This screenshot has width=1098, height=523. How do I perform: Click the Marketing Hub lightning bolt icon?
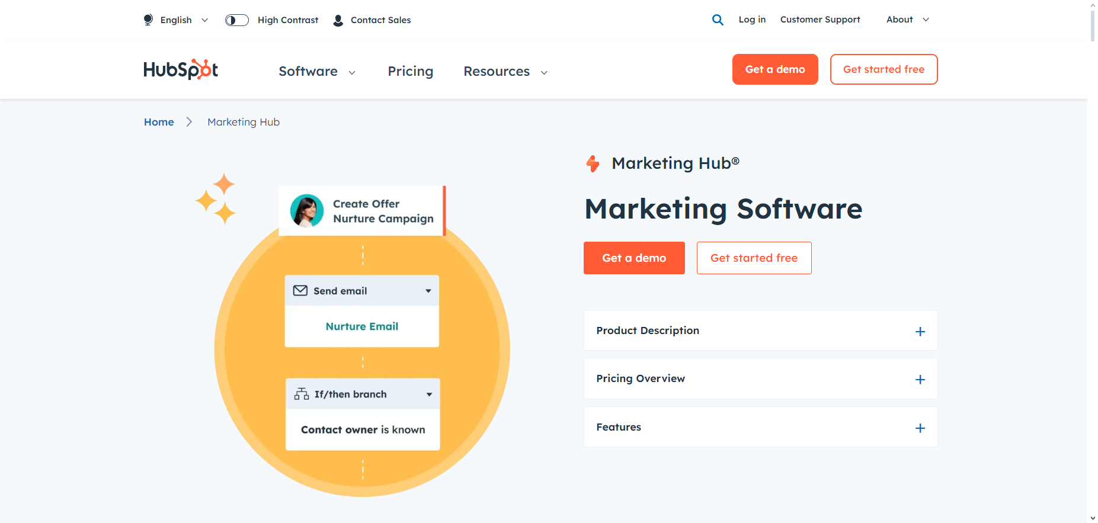pyautogui.click(x=593, y=163)
